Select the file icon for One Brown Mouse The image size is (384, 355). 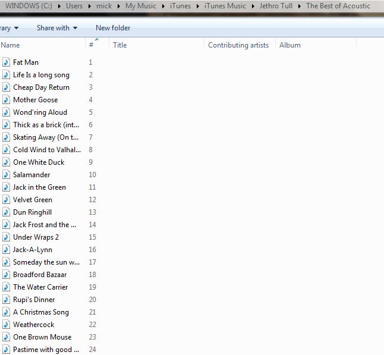6,337
